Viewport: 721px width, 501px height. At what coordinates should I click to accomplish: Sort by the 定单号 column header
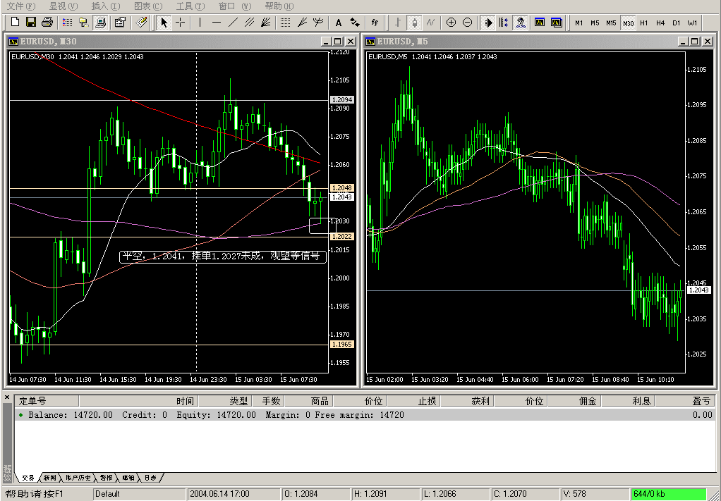click(x=47, y=401)
